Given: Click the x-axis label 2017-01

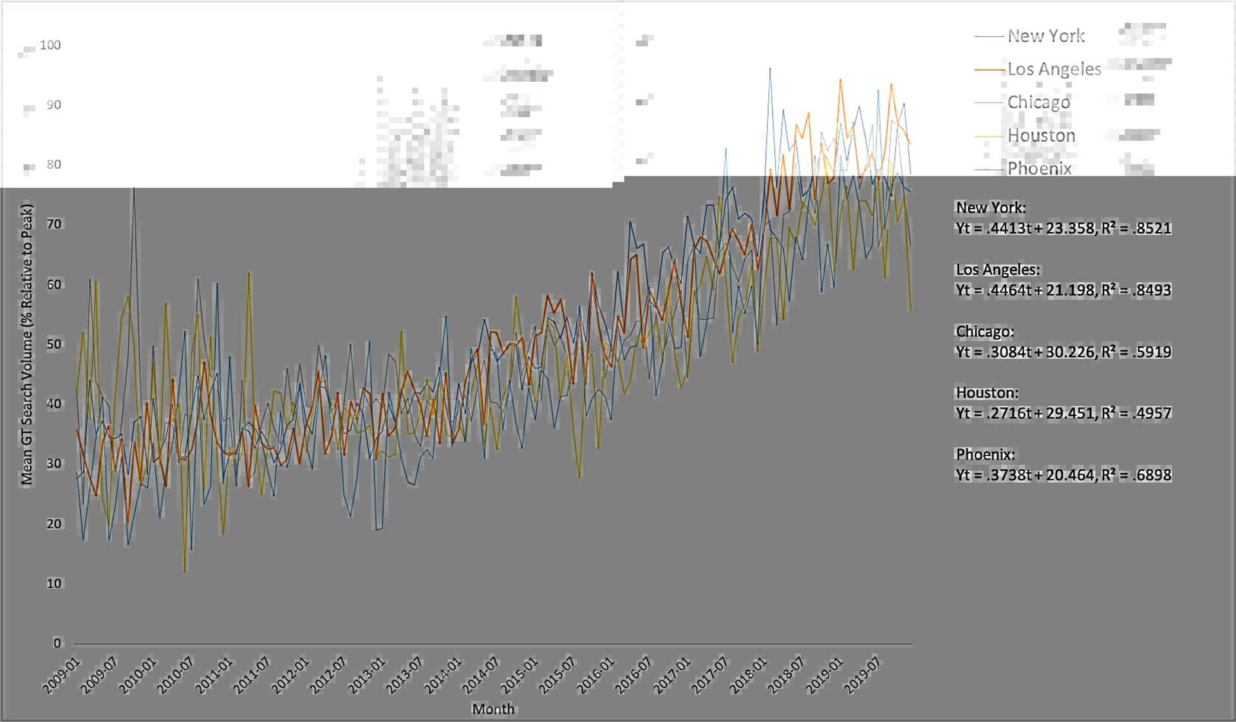Looking at the screenshot, I should (671, 675).
